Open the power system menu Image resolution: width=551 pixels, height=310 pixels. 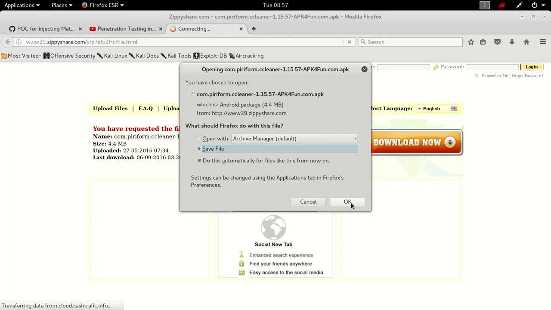pyautogui.click(x=537, y=5)
